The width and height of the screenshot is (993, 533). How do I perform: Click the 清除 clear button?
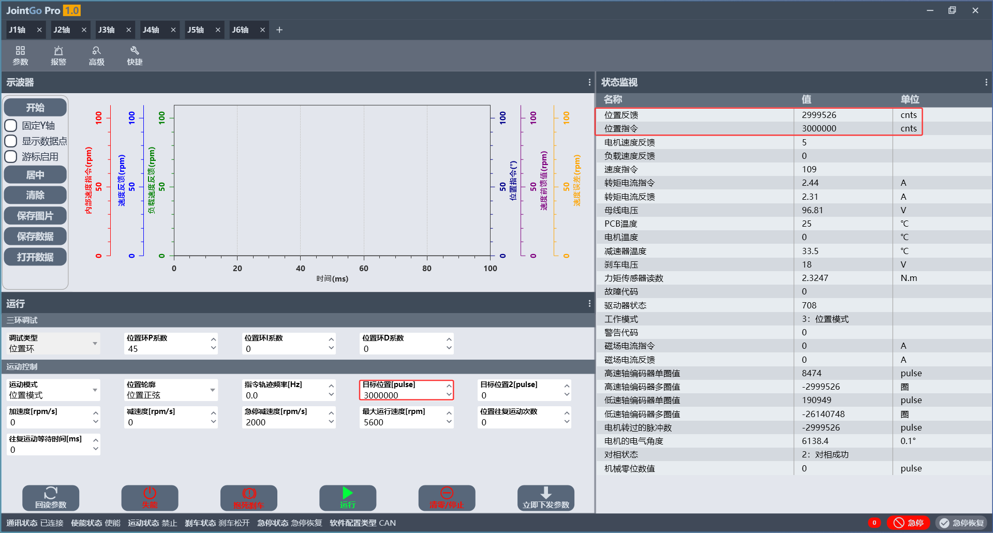click(x=35, y=195)
